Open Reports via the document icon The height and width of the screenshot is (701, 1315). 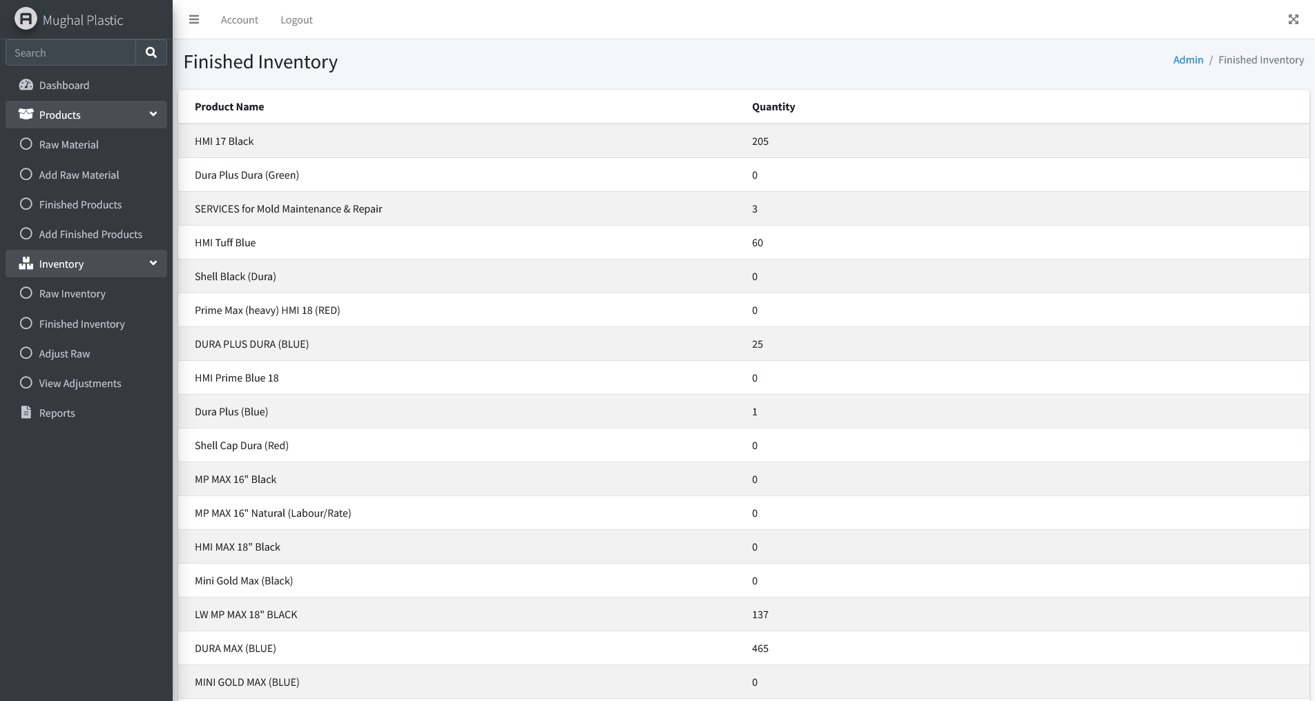pos(26,412)
